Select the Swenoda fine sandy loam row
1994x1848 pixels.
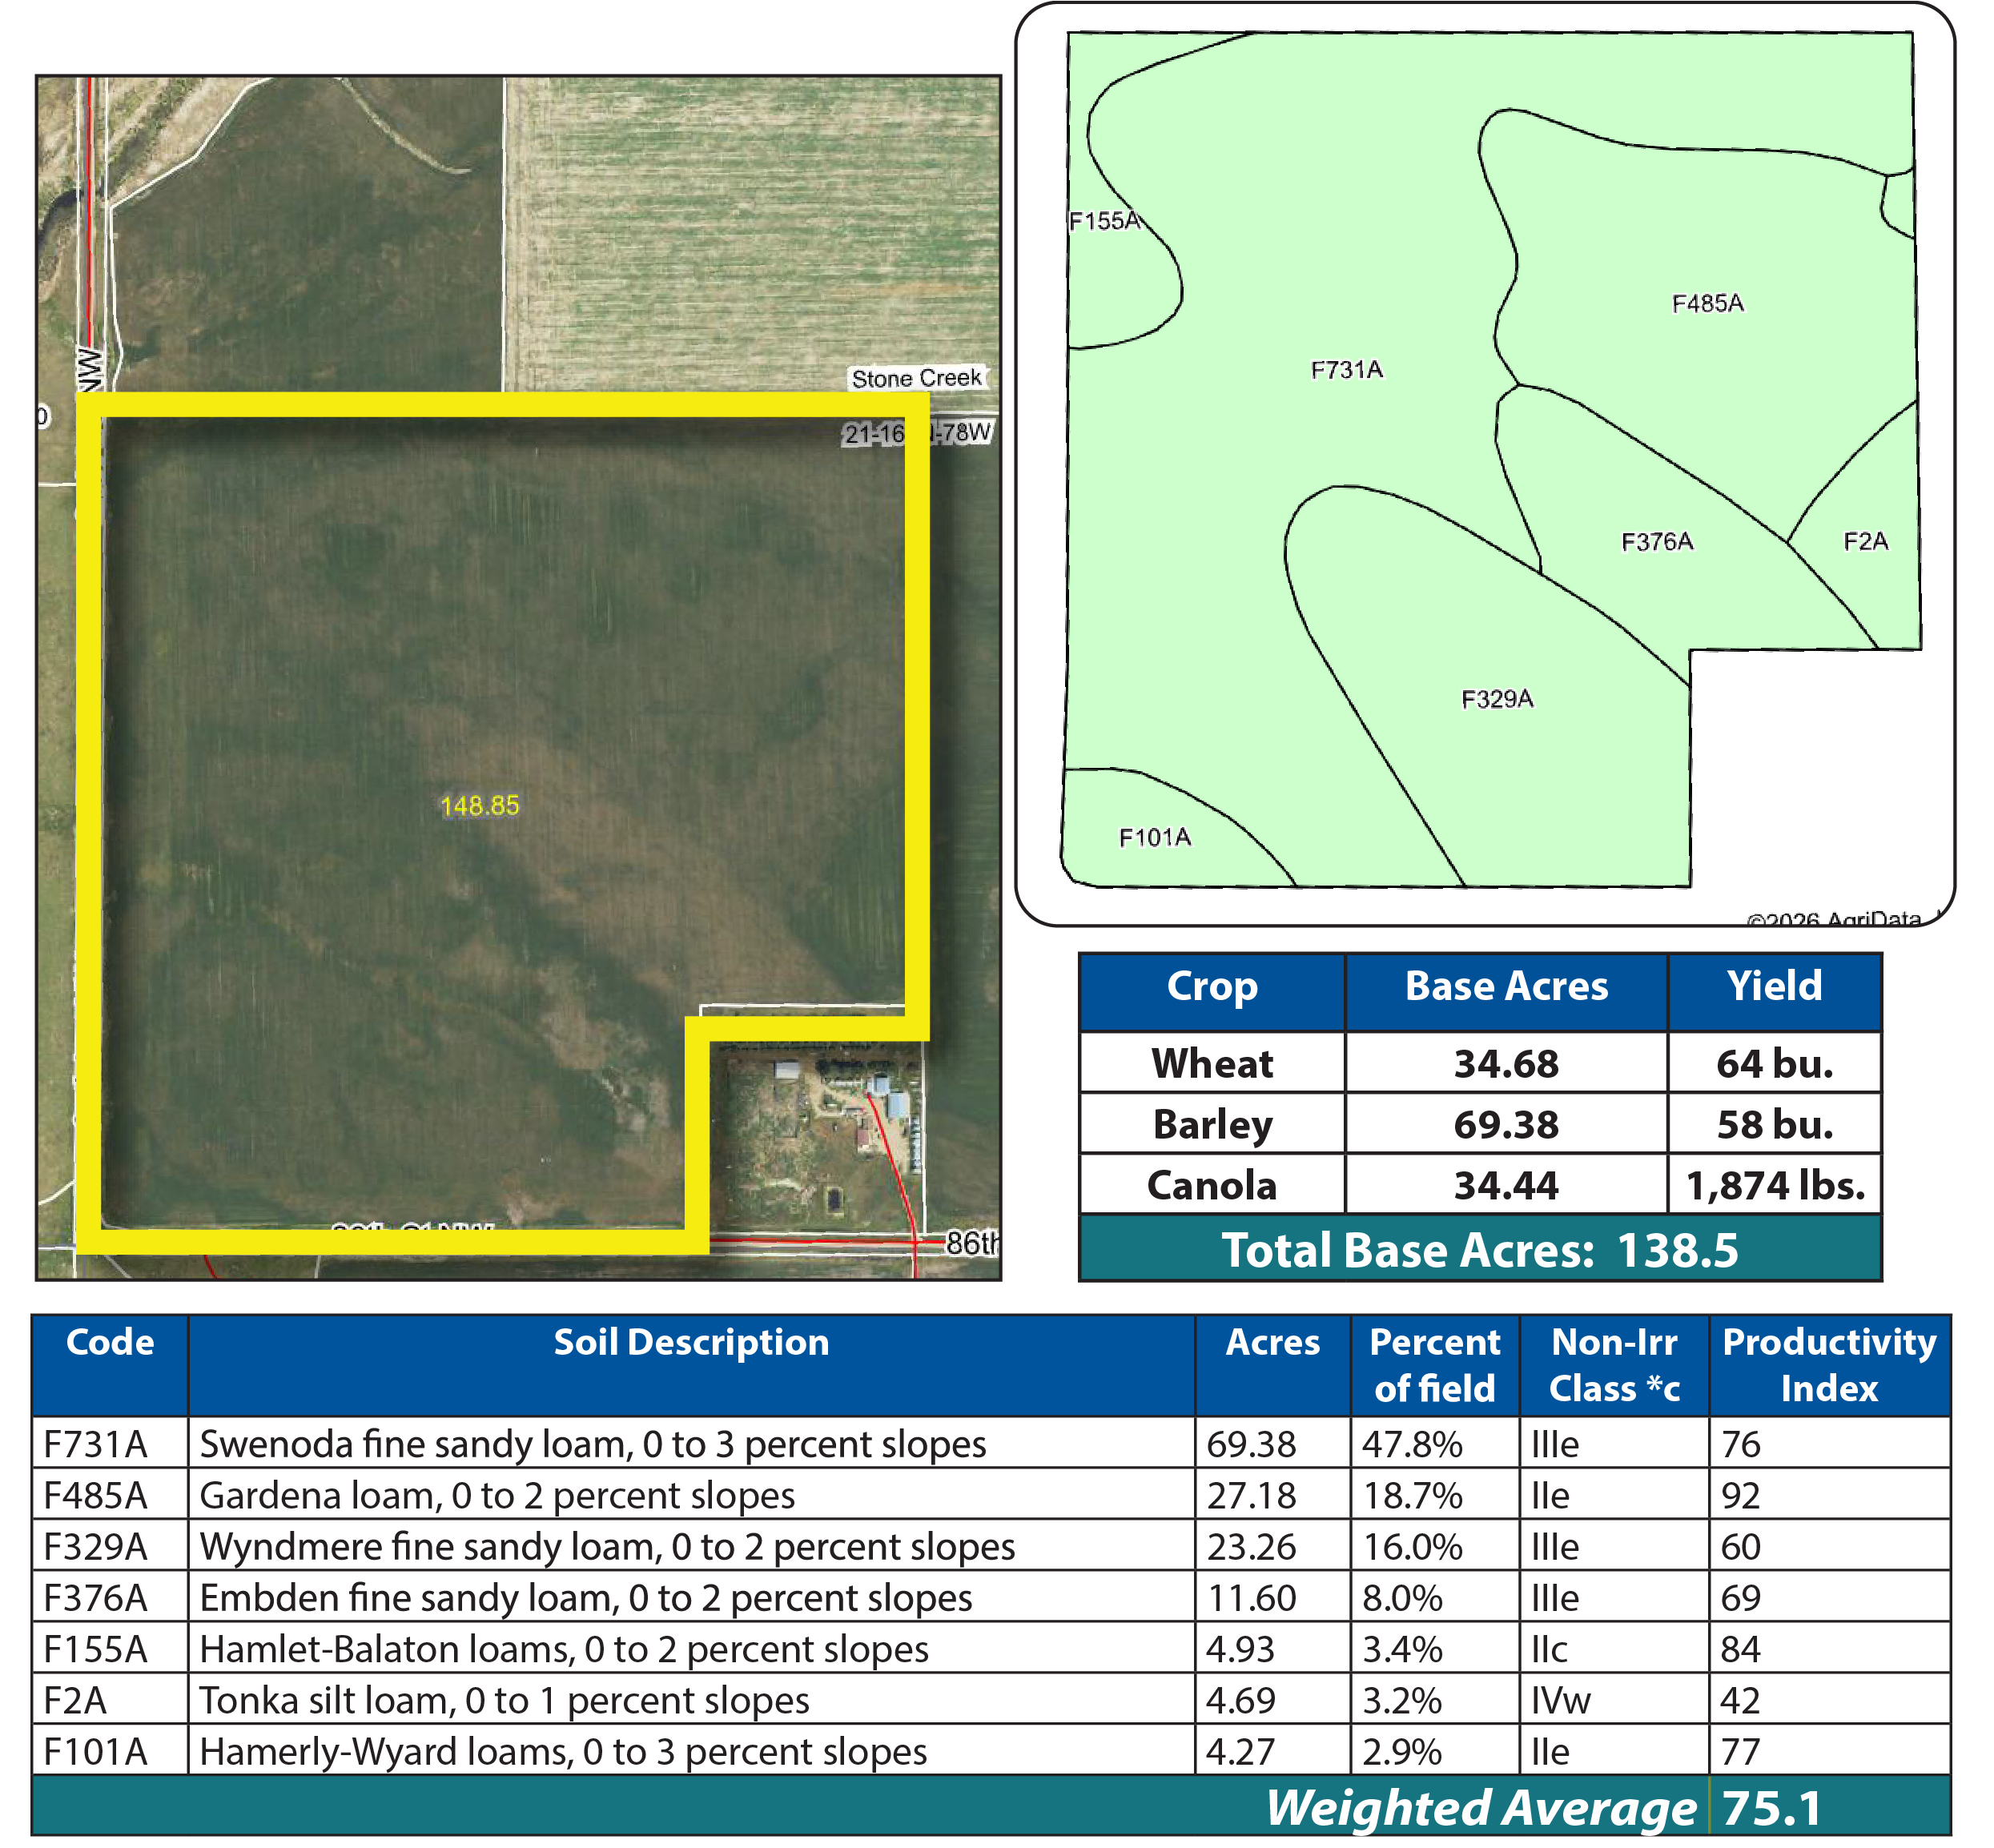coord(592,1445)
